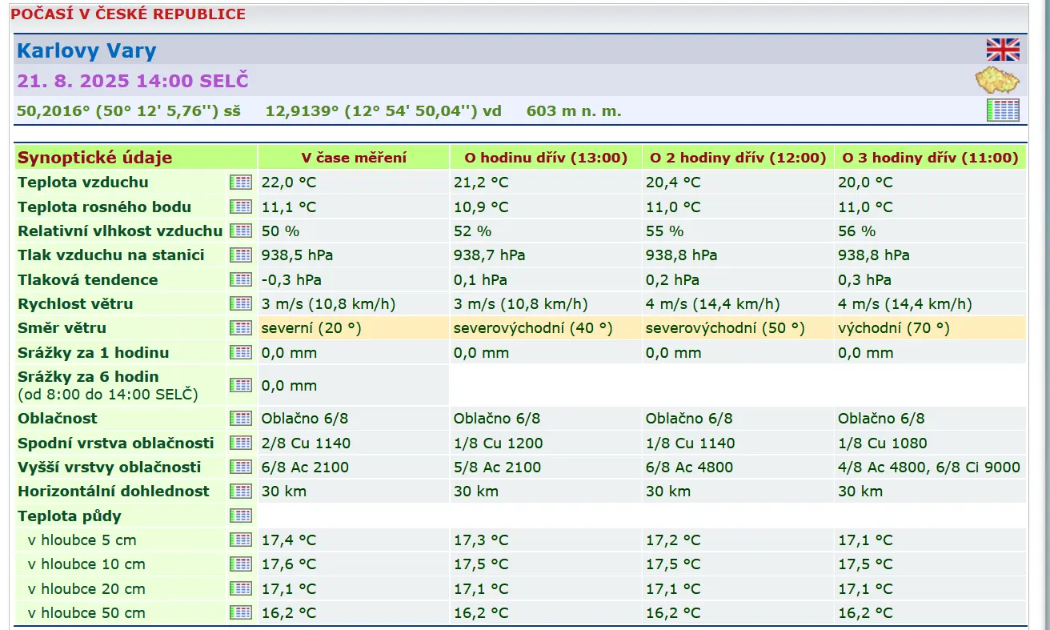Open table icon for Tlaková tendence

(240, 279)
